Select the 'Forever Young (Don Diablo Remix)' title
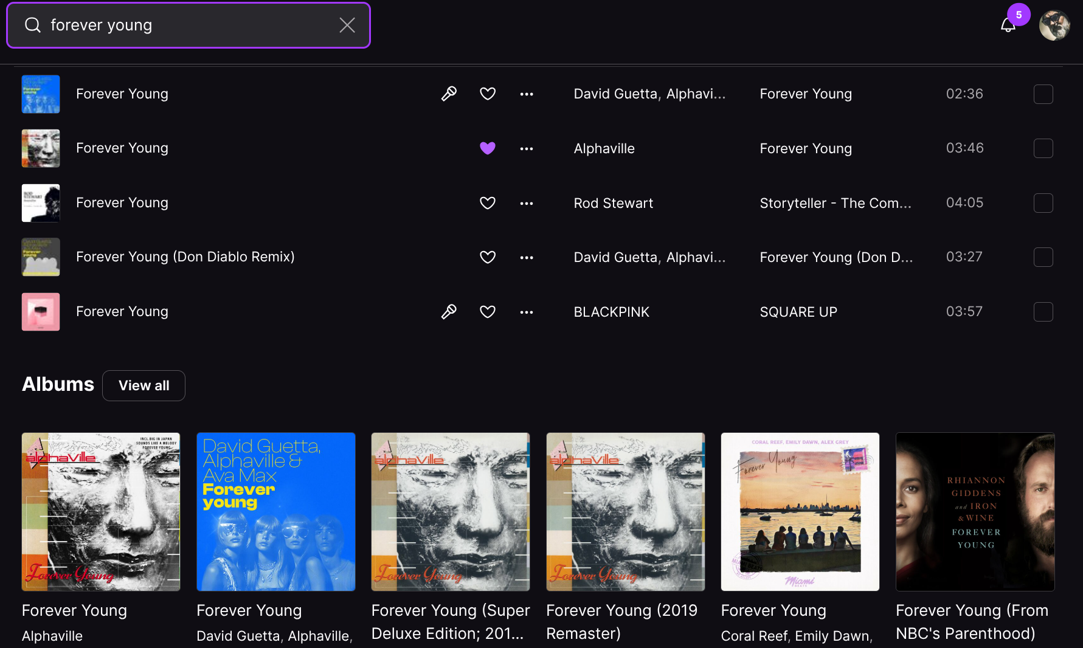The height and width of the screenshot is (648, 1083). point(185,257)
